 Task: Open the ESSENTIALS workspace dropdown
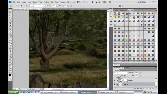coord(143,2)
